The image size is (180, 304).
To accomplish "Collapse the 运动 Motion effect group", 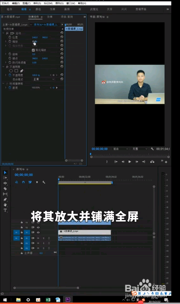I will 3,33.
